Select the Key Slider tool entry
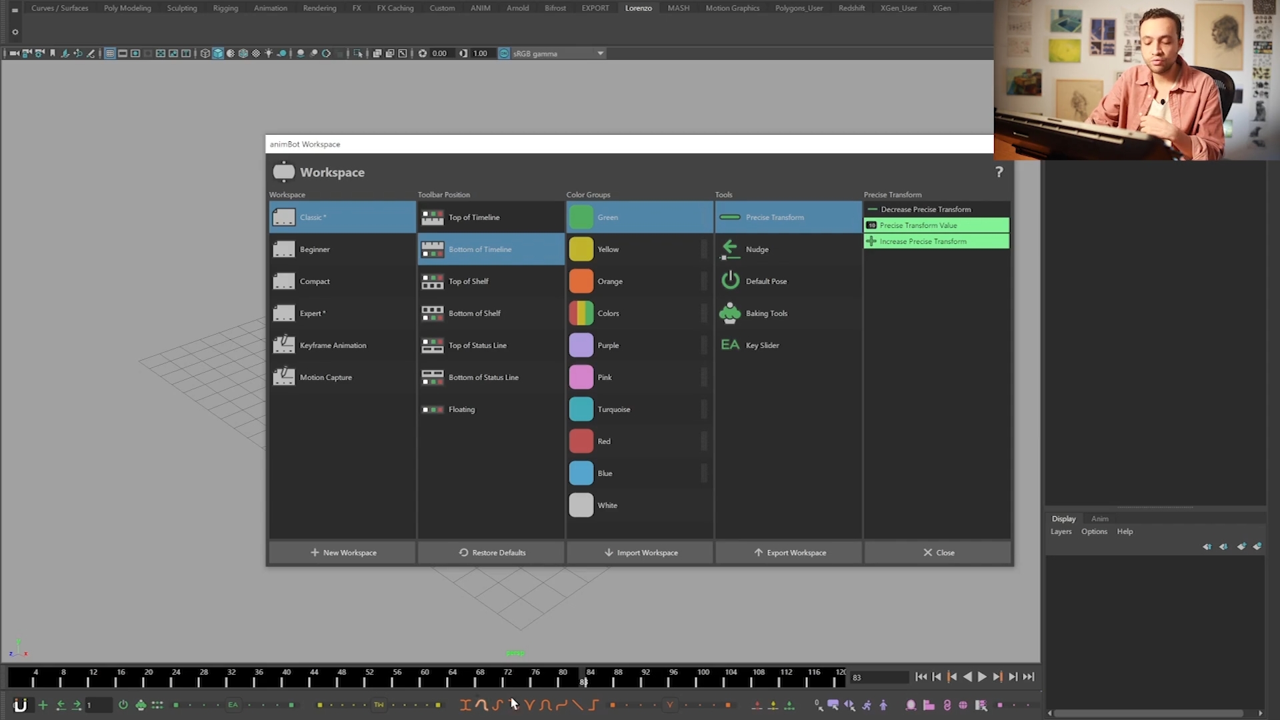 (x=788, y=345)
